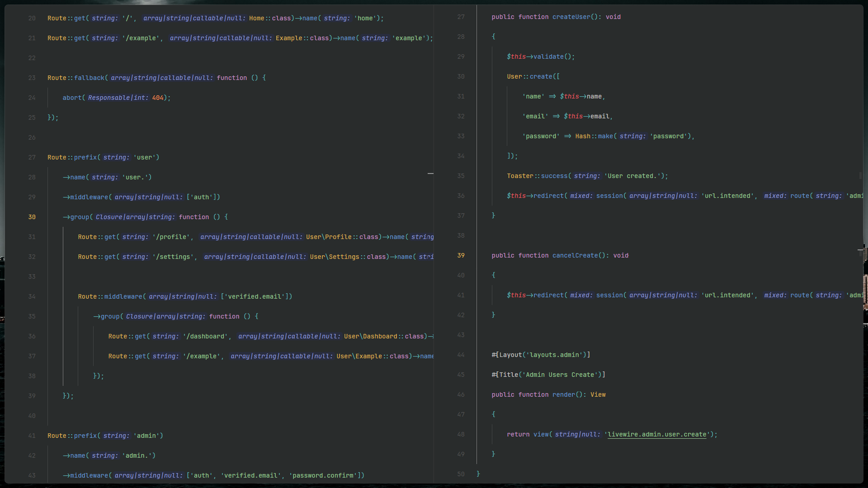Image resolution: width=868 pixels, height=488 pixels.
Task: Click the #[Title('Admin Users Create')] attribute
Action: [548, 375]
